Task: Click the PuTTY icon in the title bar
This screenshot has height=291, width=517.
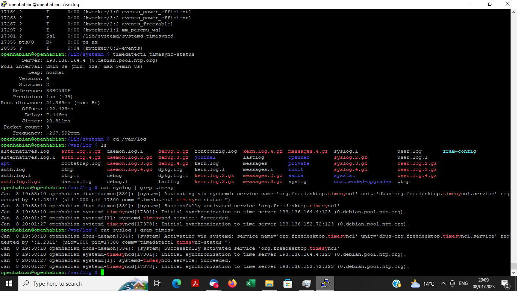Action: (4, 4)
